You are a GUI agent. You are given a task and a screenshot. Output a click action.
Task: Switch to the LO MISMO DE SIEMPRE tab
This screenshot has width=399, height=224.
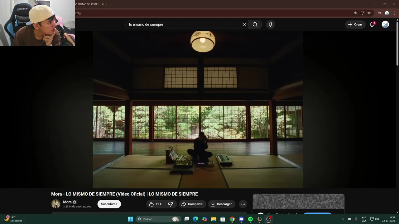(87, 4)
